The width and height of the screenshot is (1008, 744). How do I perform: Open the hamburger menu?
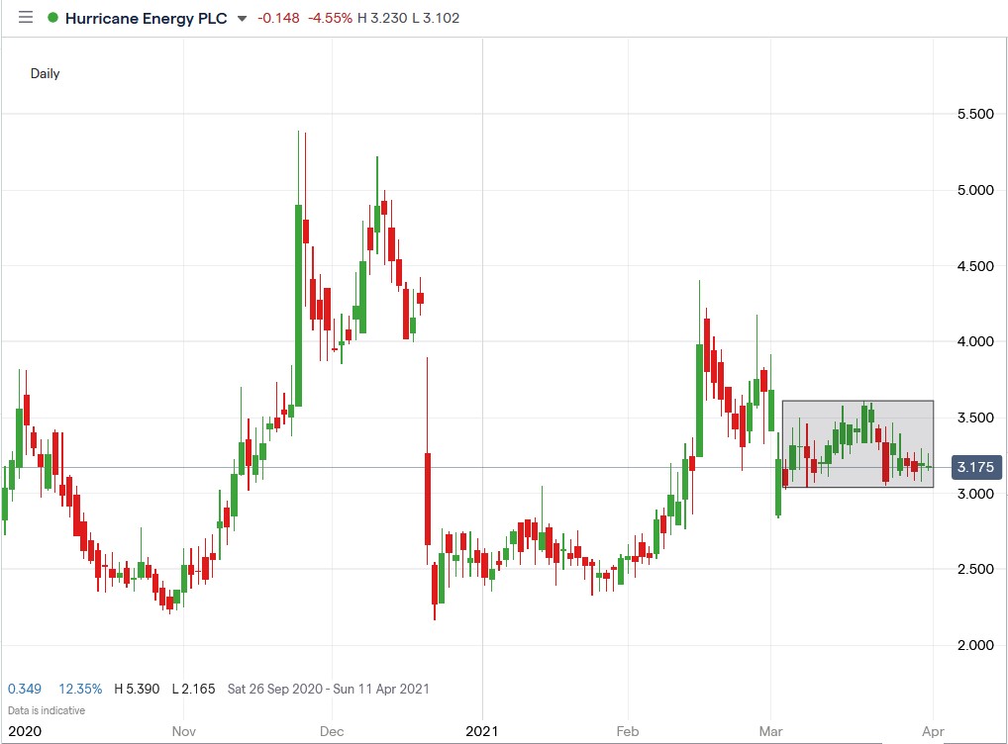click(27, 17)
